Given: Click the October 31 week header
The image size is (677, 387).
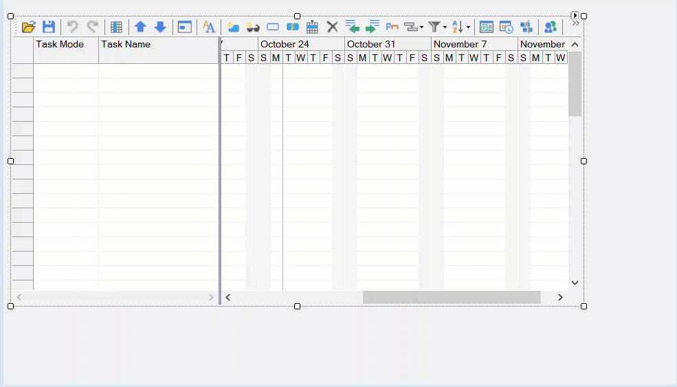Looking at the screenshot, I should pyautogui.click(x=388, y=44).
